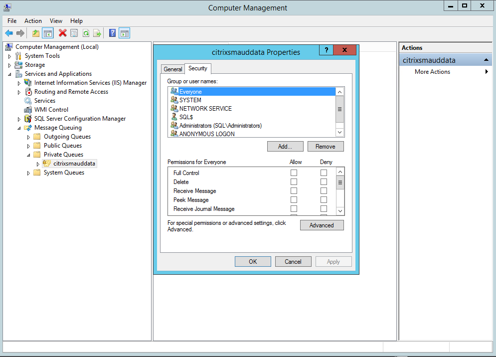The image size is (496, 357).
Task: Open the Action menu
Action: pyautogui.click(x=33, y=21)
